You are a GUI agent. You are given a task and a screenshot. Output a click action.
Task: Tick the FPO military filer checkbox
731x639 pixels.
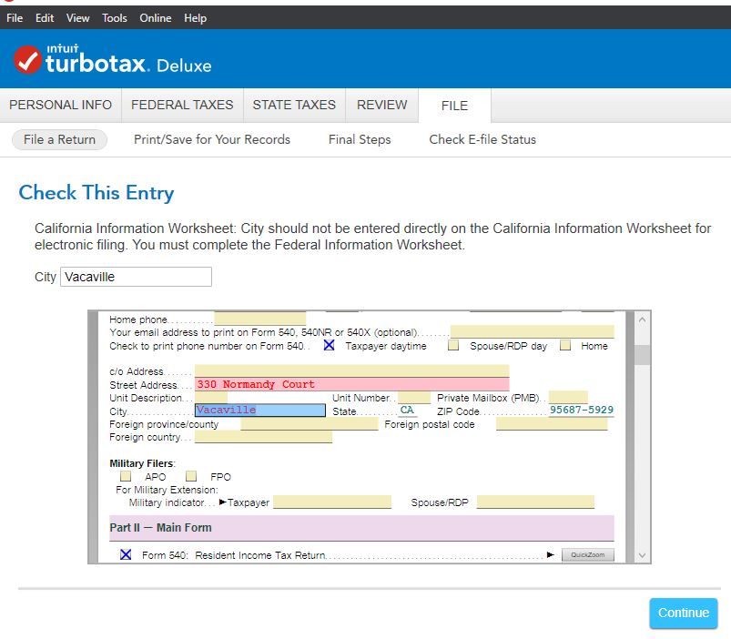[x=191, y=476]
